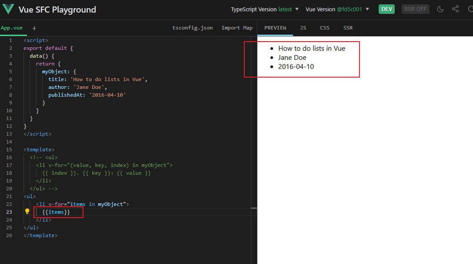Select the PREVIEW tab
Image resolution: width=473 pixels, height=264 pixels.
coord(275,28)
